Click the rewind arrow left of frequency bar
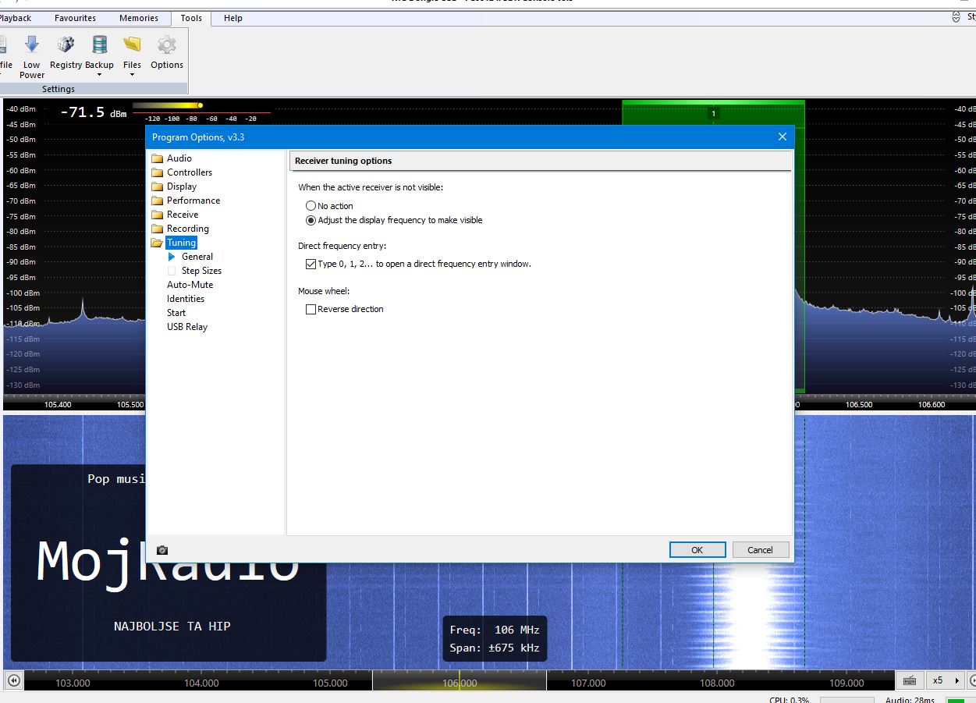This screenshot has width=976, height=703. [x=13, y=680]
